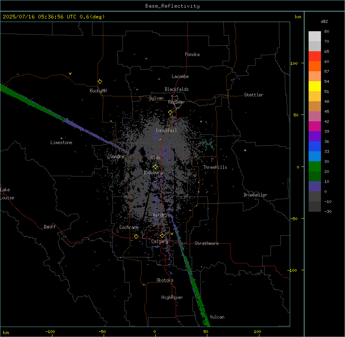Pick the red 60-65 dBZ legend swatch

315,56
